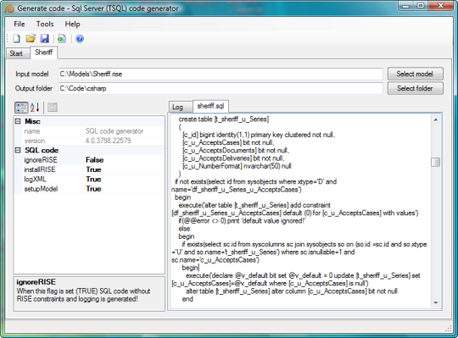Collapse the SQL code category
The image size is (458, 338).
coord(18,150)
